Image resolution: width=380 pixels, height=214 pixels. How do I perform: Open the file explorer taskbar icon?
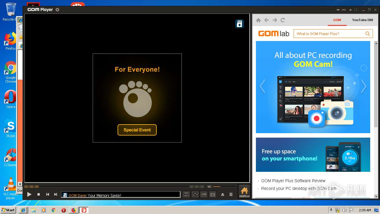point(34,210)
